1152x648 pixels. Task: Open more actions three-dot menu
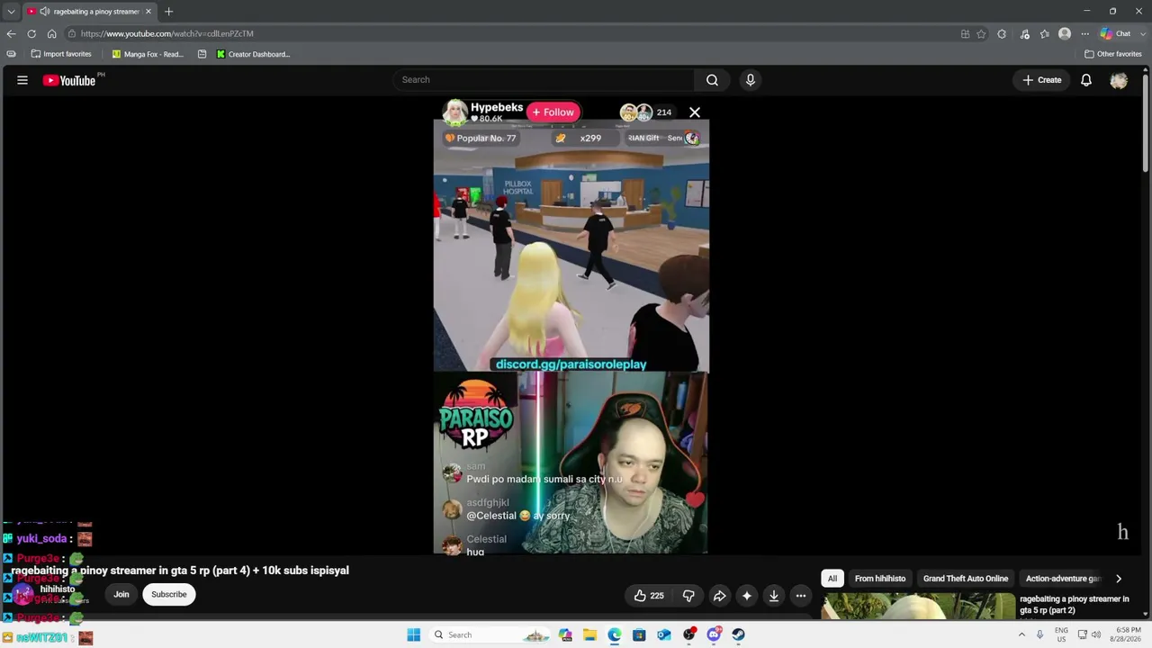pos(801,595)
